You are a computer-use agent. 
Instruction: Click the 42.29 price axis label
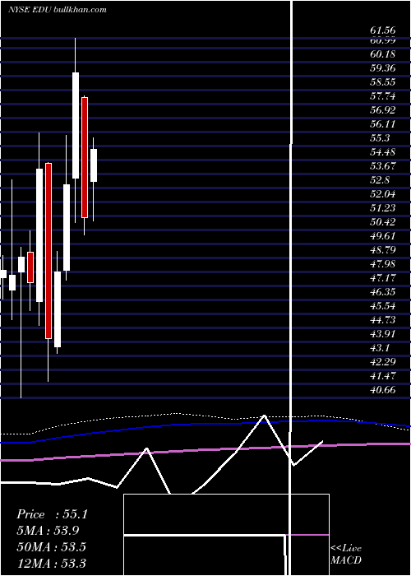coord(382,361)
